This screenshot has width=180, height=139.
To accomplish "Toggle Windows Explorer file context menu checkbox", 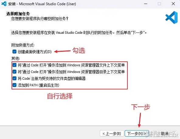I will [14, 65].
